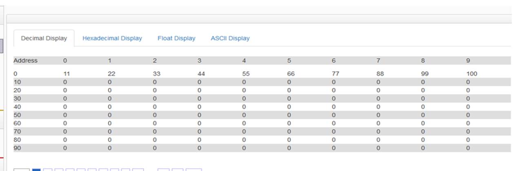The image size is (520, 171).
Task: Click the cell showing value 66
Action: 291,74
